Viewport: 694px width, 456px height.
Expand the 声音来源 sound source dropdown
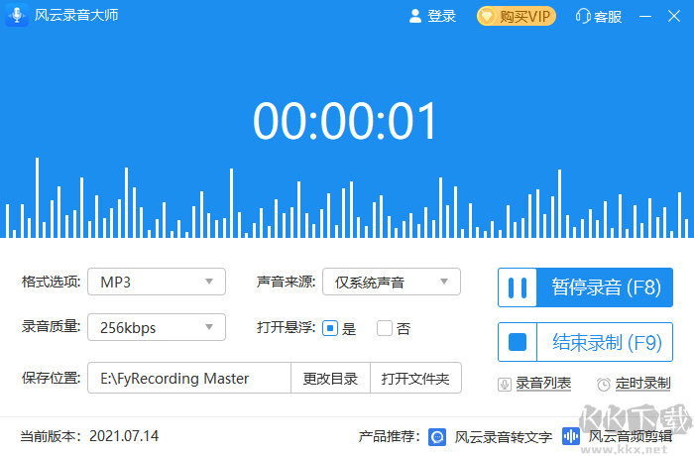point(392,282)
